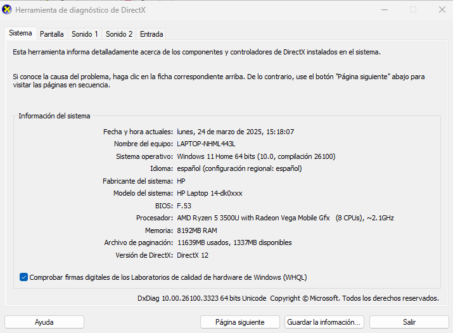The width and height of the screenshot is (453, 333).
Task: Click the computer name LAPTOP-NHML443L
Action: (x=206, y=144)
